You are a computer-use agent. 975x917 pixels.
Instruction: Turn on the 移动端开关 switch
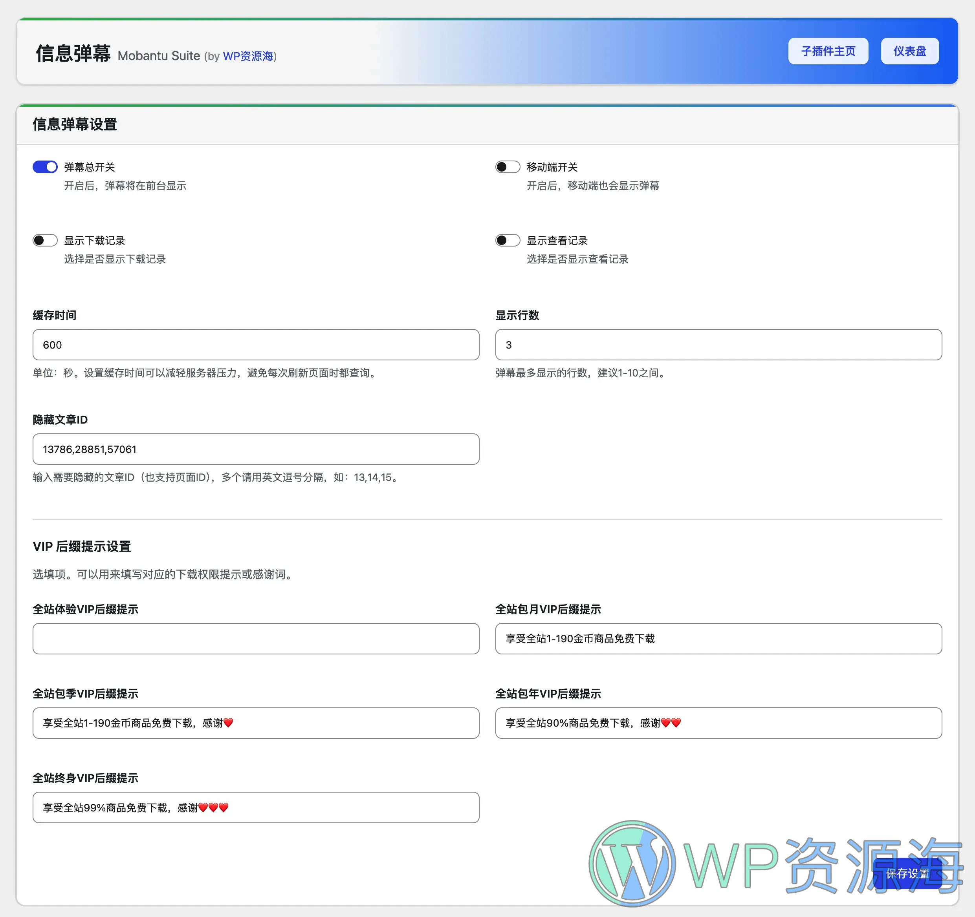508,167
